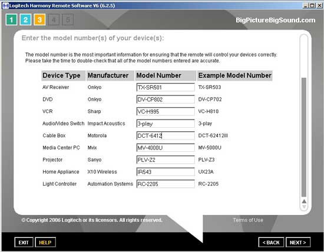Click example model TX-SR503

(x=210, y=87)
